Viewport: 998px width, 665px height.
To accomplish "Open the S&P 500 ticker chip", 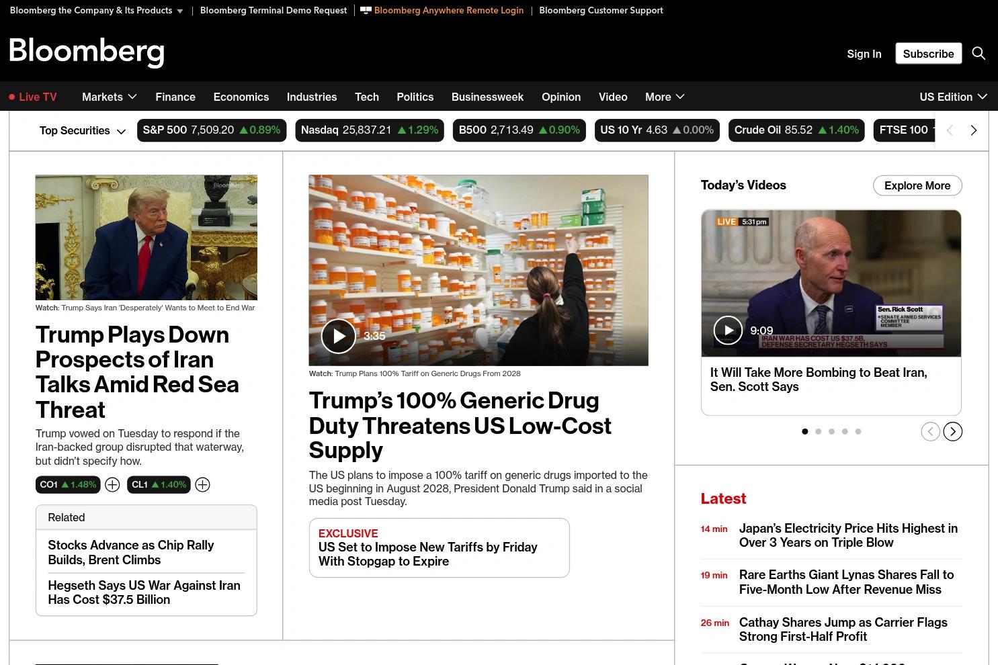I will click(212, 130).
